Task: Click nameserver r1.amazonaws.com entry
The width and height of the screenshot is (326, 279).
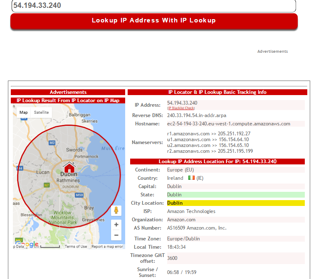Action: 209,134
